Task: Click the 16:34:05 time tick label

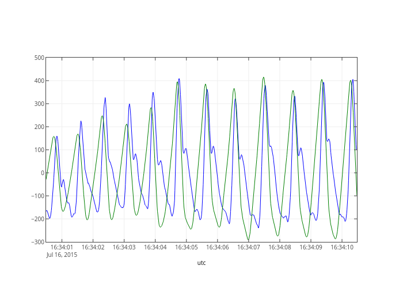Action: (186, 247)
